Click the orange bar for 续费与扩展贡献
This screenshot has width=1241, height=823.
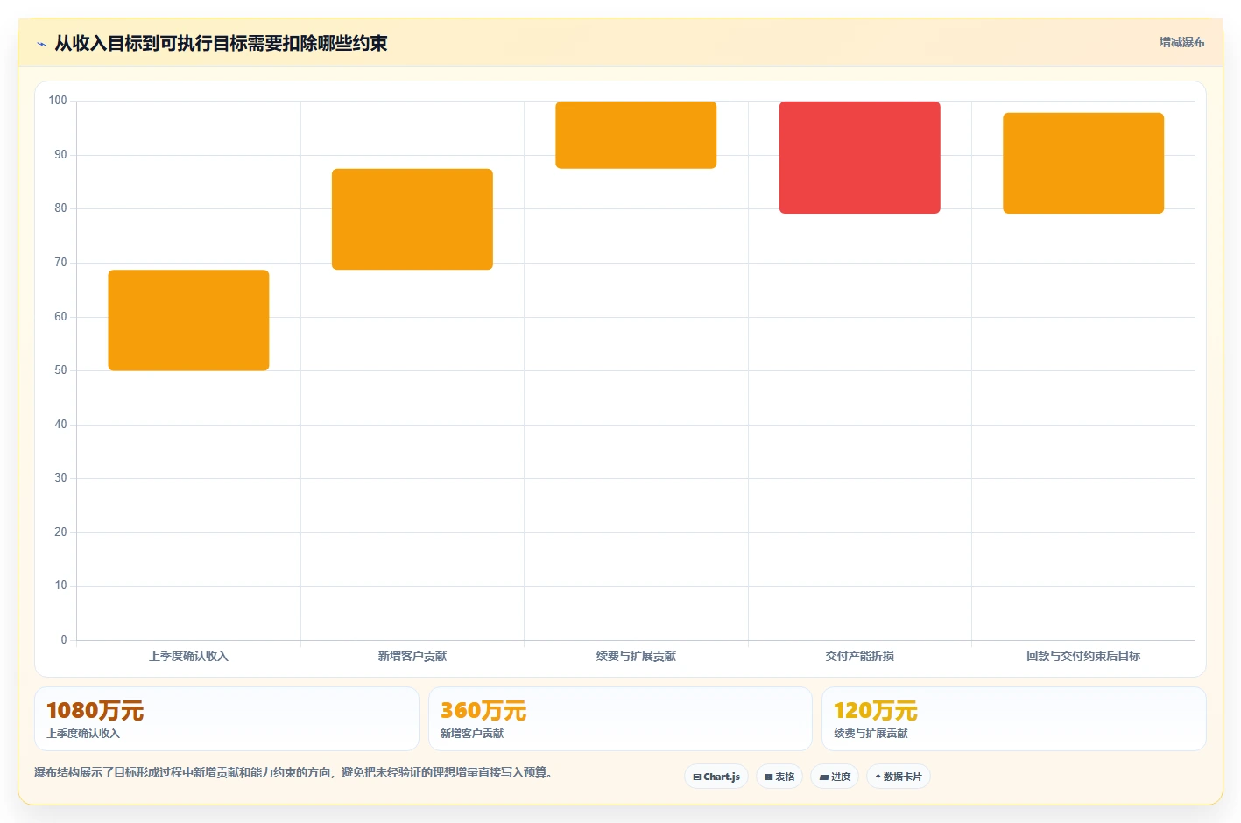pyautogui.click(x=636, y=135)
